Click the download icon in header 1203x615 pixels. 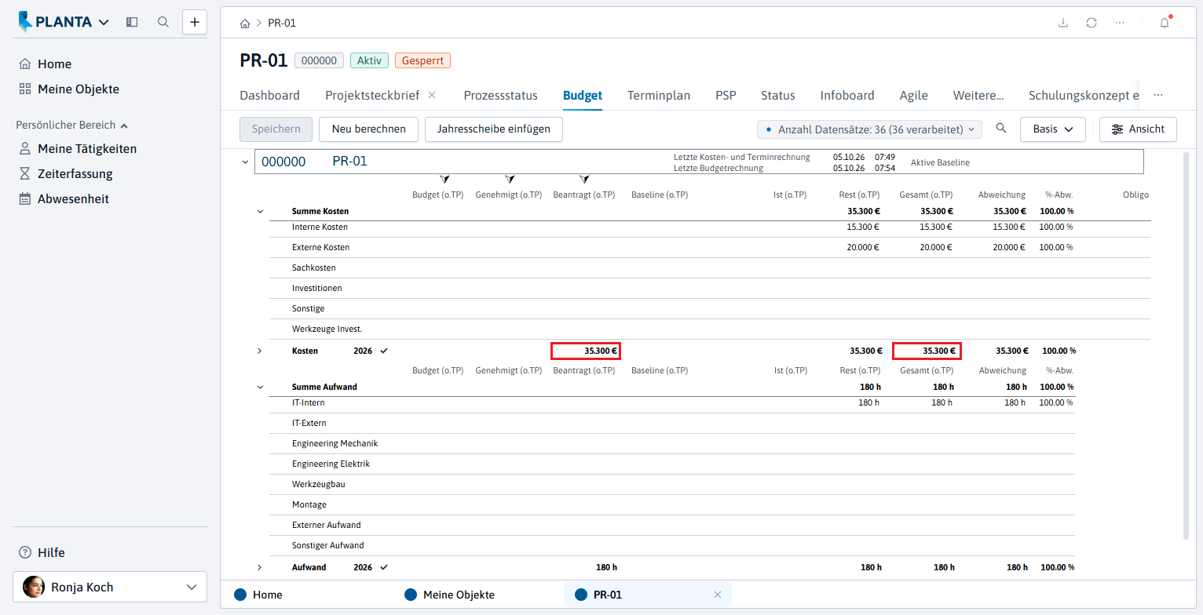1063,23
